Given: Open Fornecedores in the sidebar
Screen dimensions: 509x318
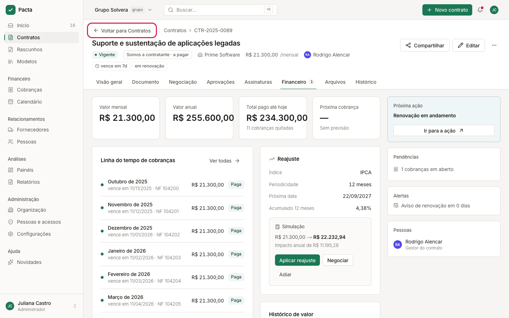Looking at the screenshot, I should pos(41,130).
